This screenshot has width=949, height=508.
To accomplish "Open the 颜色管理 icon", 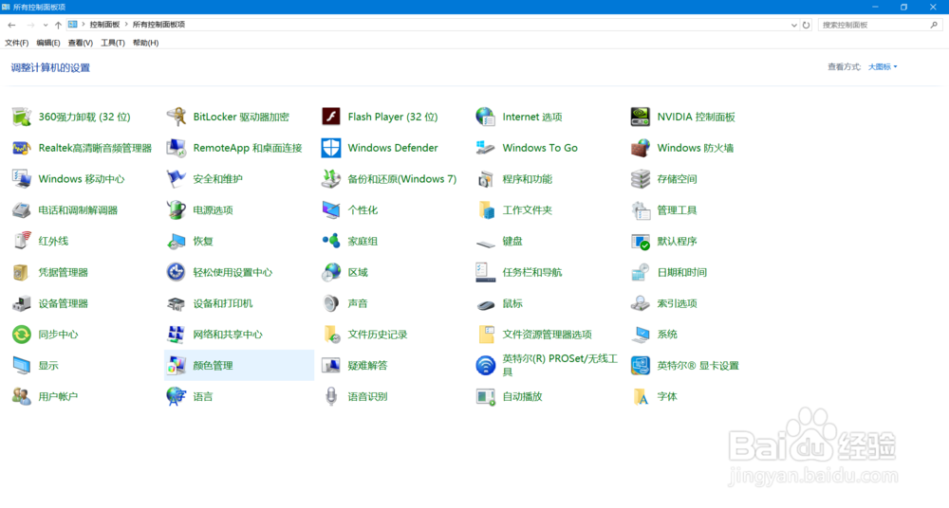I will [x=177, y=365].
